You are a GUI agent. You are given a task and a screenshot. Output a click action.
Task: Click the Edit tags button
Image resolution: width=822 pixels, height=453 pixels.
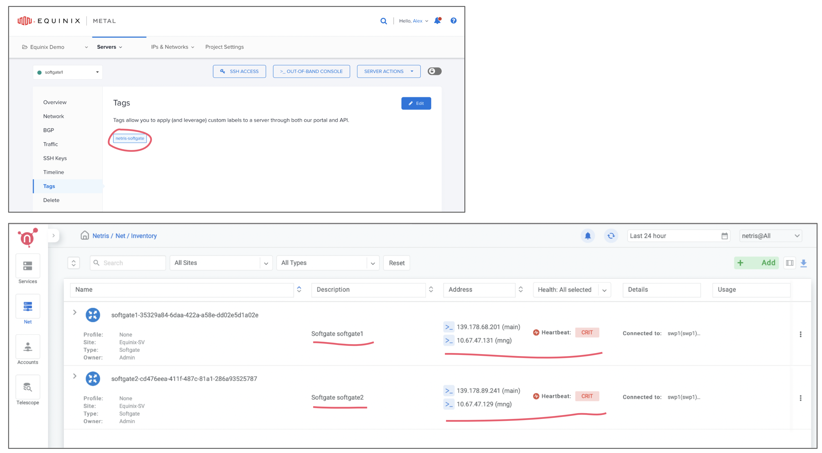click(416, 104)
